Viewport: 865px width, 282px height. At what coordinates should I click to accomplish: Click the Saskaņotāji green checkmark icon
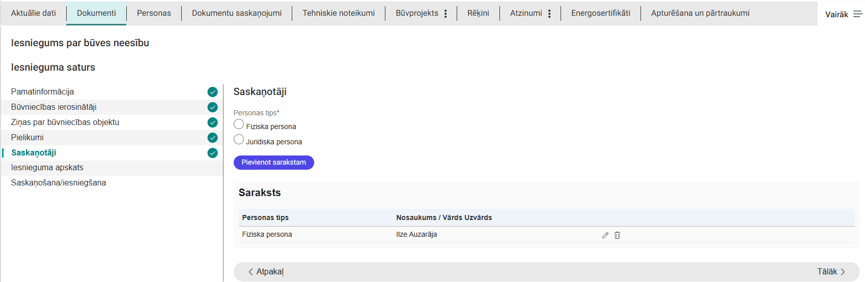(x=212, y=153)
